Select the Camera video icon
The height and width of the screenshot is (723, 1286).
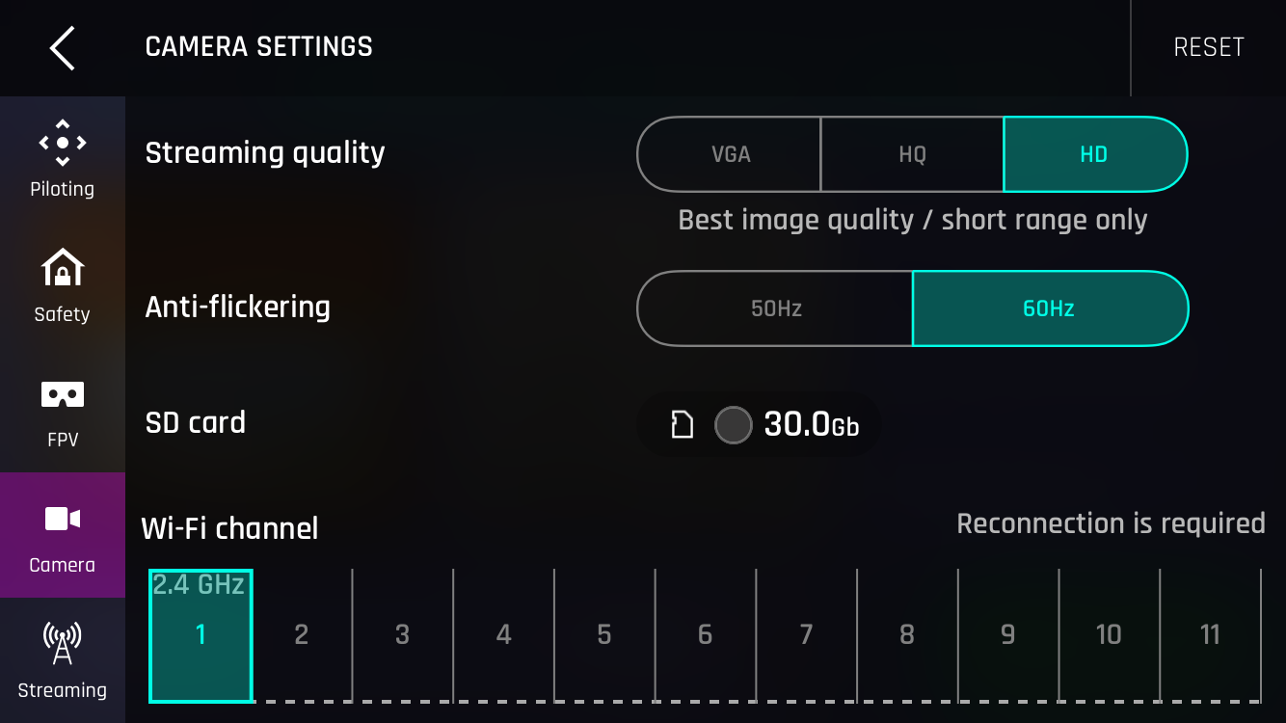coord(63,520)
